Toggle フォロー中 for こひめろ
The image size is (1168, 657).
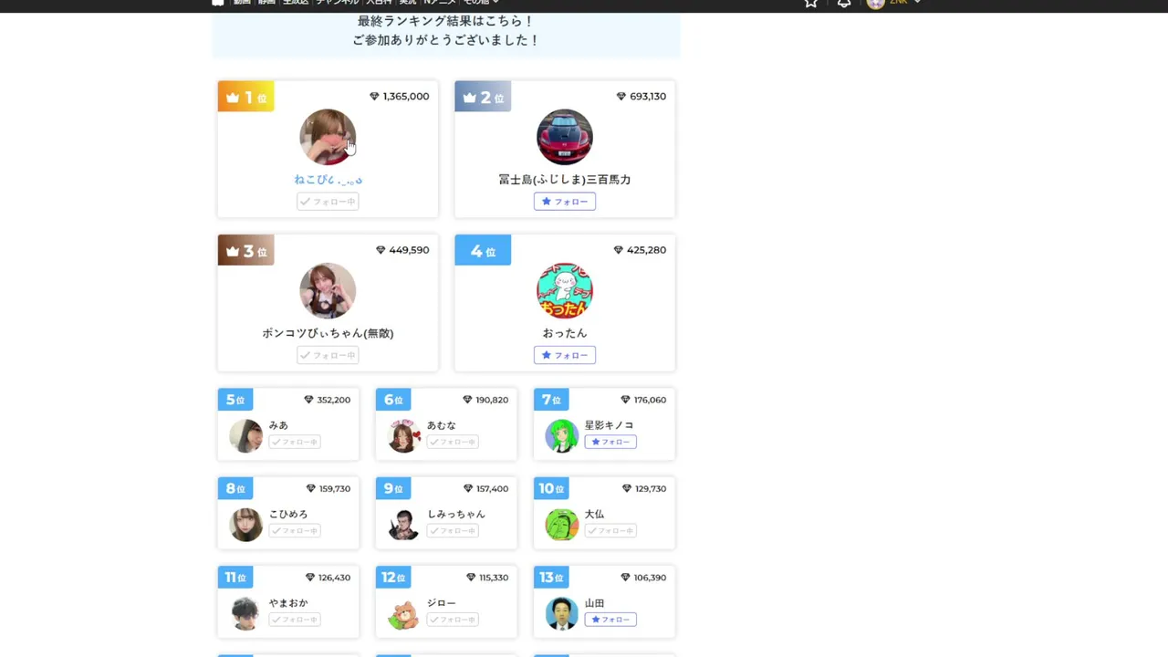point(295,530)
